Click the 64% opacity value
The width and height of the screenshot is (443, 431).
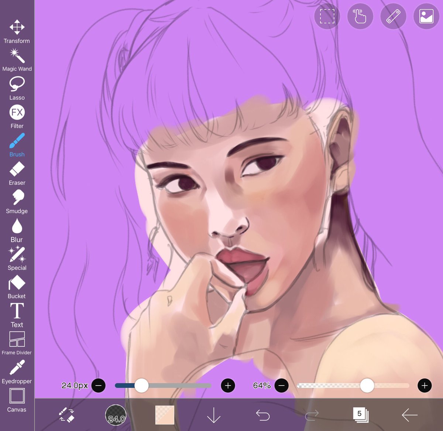click(x=262, y=386)
